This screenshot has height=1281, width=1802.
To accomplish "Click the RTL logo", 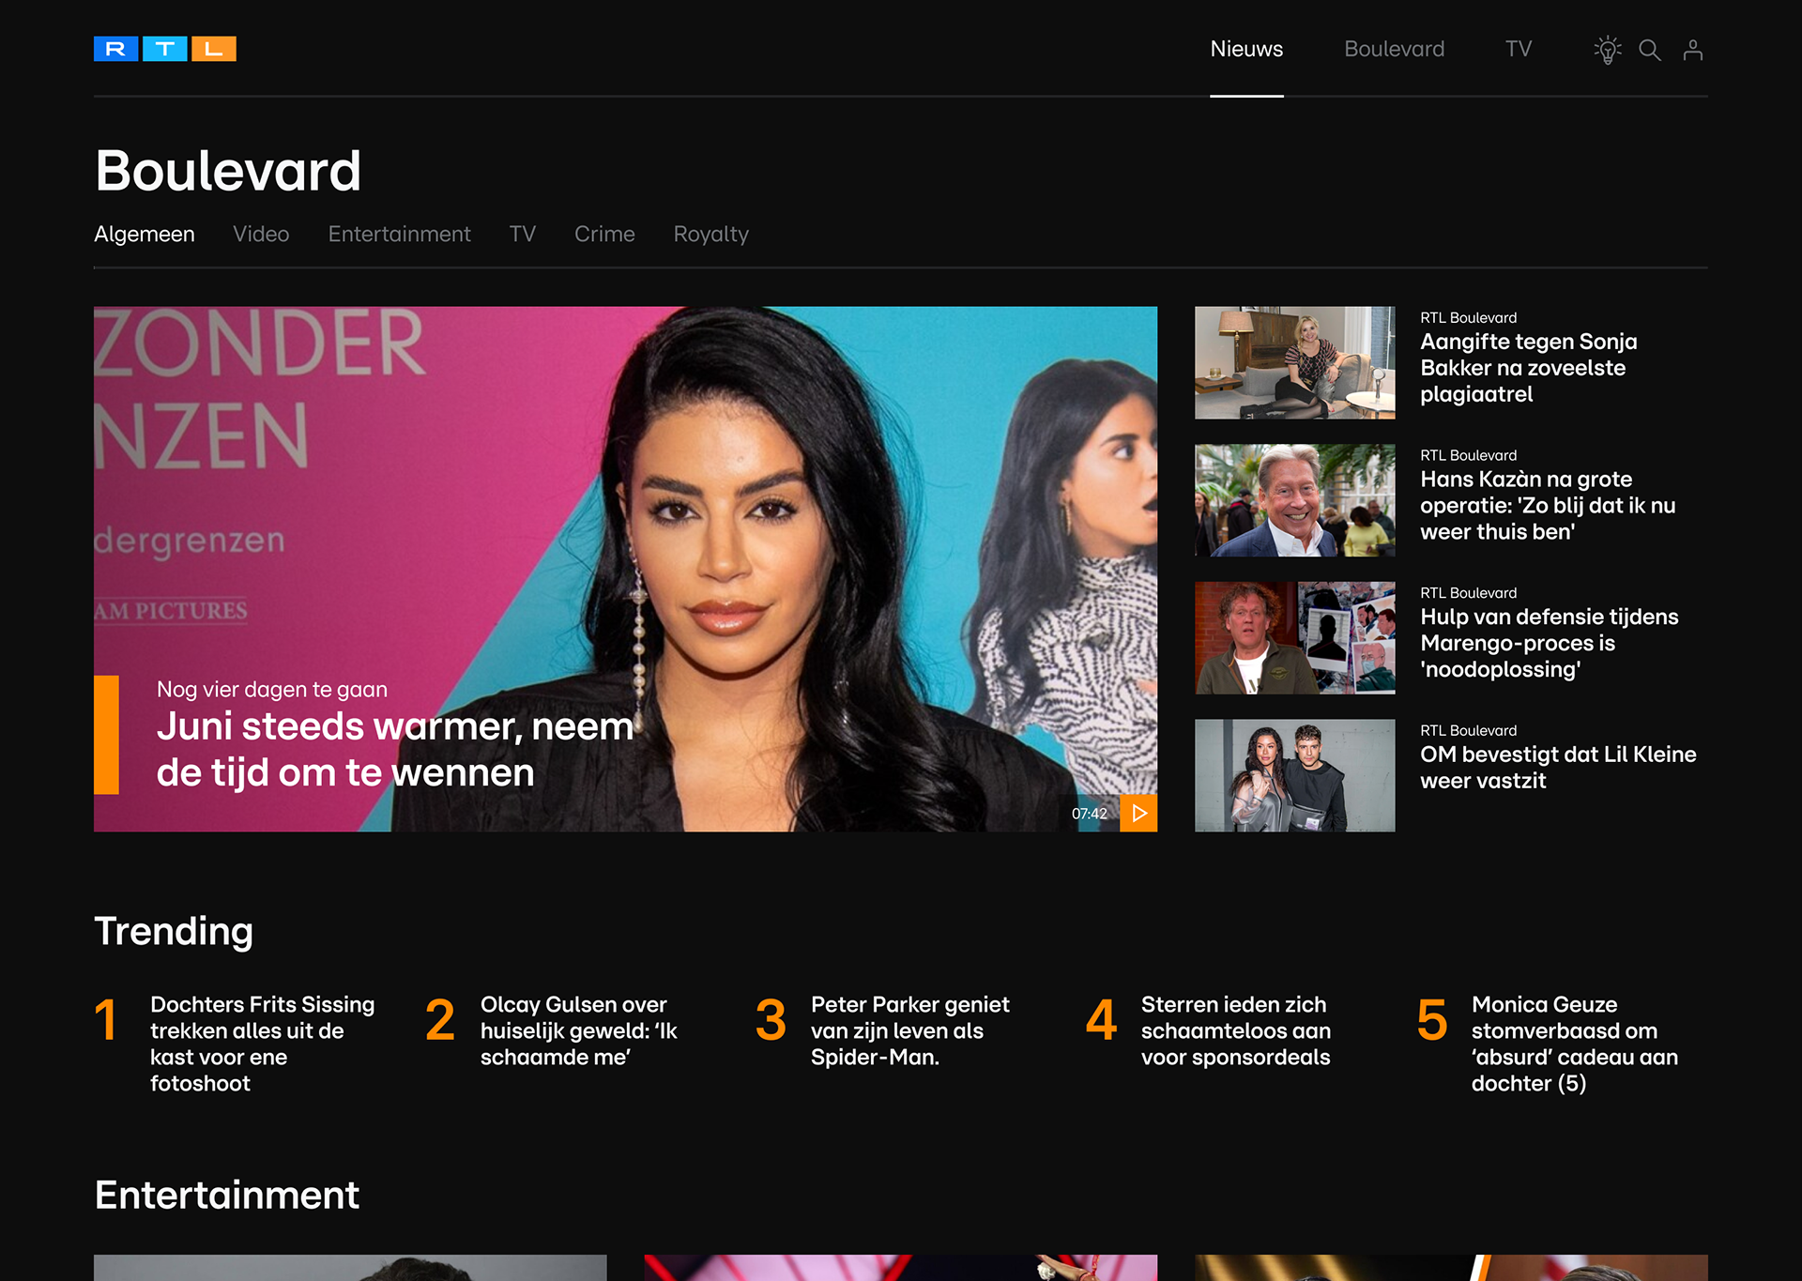I will pos(165,49).
